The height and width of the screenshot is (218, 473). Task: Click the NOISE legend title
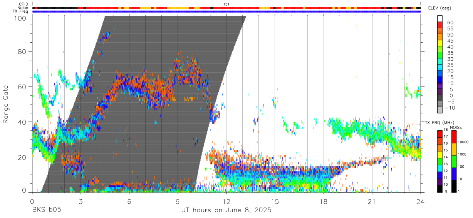pos(456,127)
